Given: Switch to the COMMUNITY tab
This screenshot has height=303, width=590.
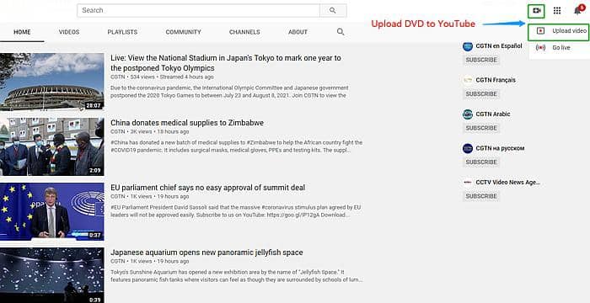Looking at the screenshot, I should pyautogui.click(x=183, y=32).
